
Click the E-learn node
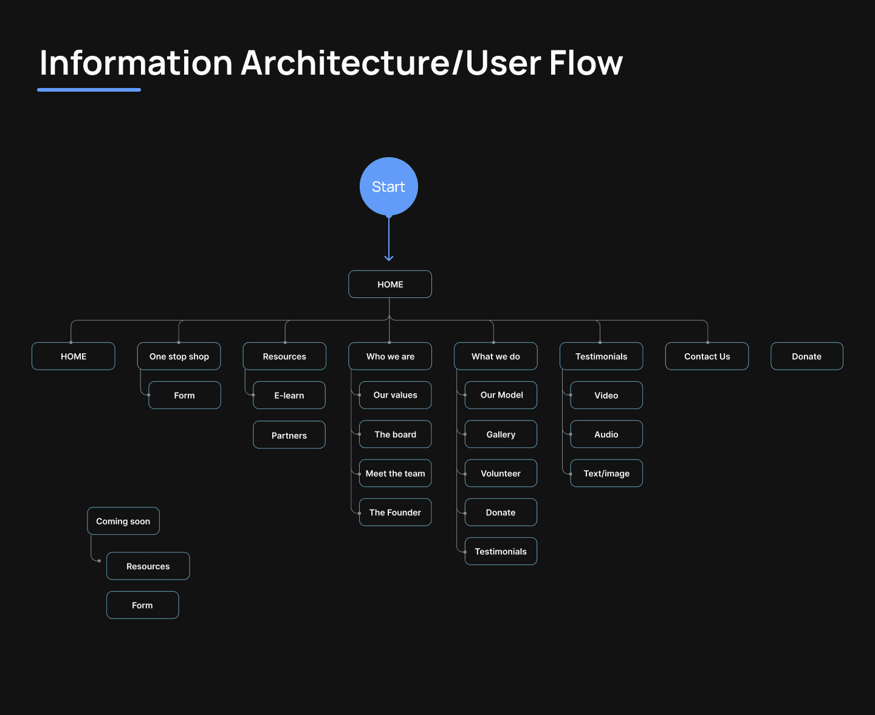(289, 395)
